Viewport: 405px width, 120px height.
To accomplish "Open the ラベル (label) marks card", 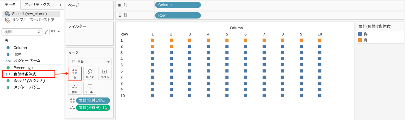I will pos(105,73).
